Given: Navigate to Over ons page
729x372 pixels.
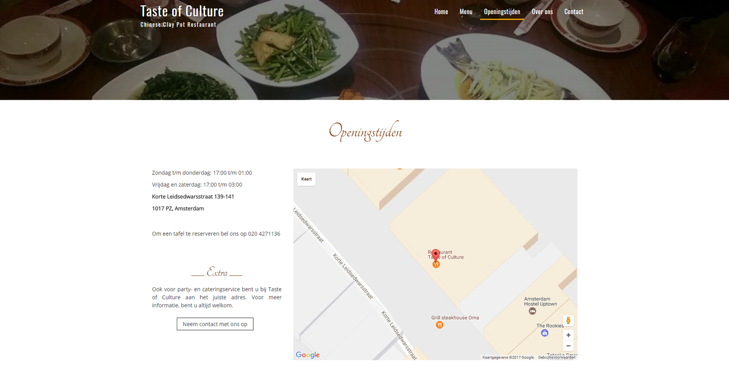Looking at the screenshot, I should [542, 12].
